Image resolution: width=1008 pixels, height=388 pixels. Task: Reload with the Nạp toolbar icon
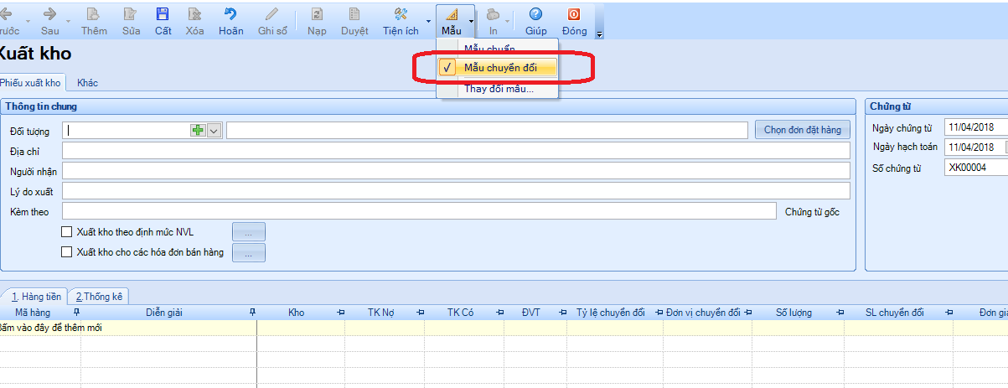[x=317, y=14]
